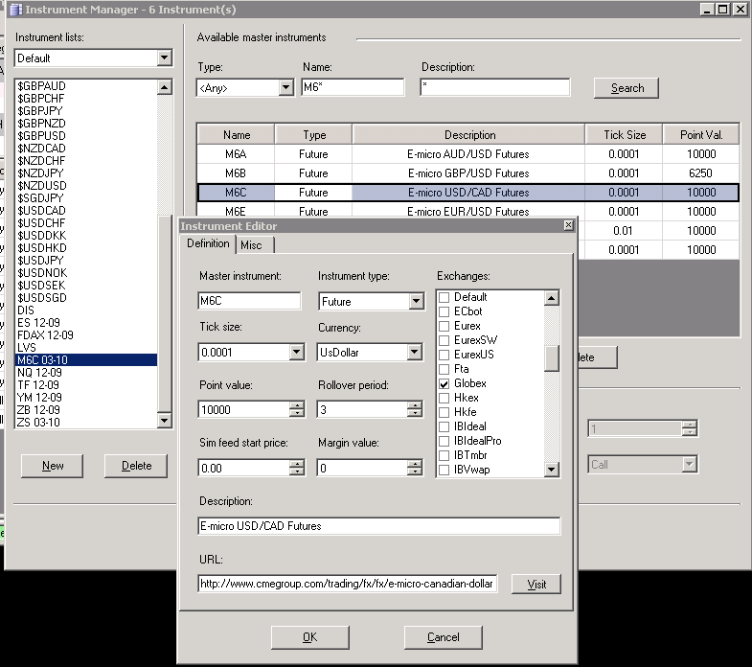Toggle the Globex exchange checkbox
This screenshot has width=752, height=667.
click(x=444, y=383)
